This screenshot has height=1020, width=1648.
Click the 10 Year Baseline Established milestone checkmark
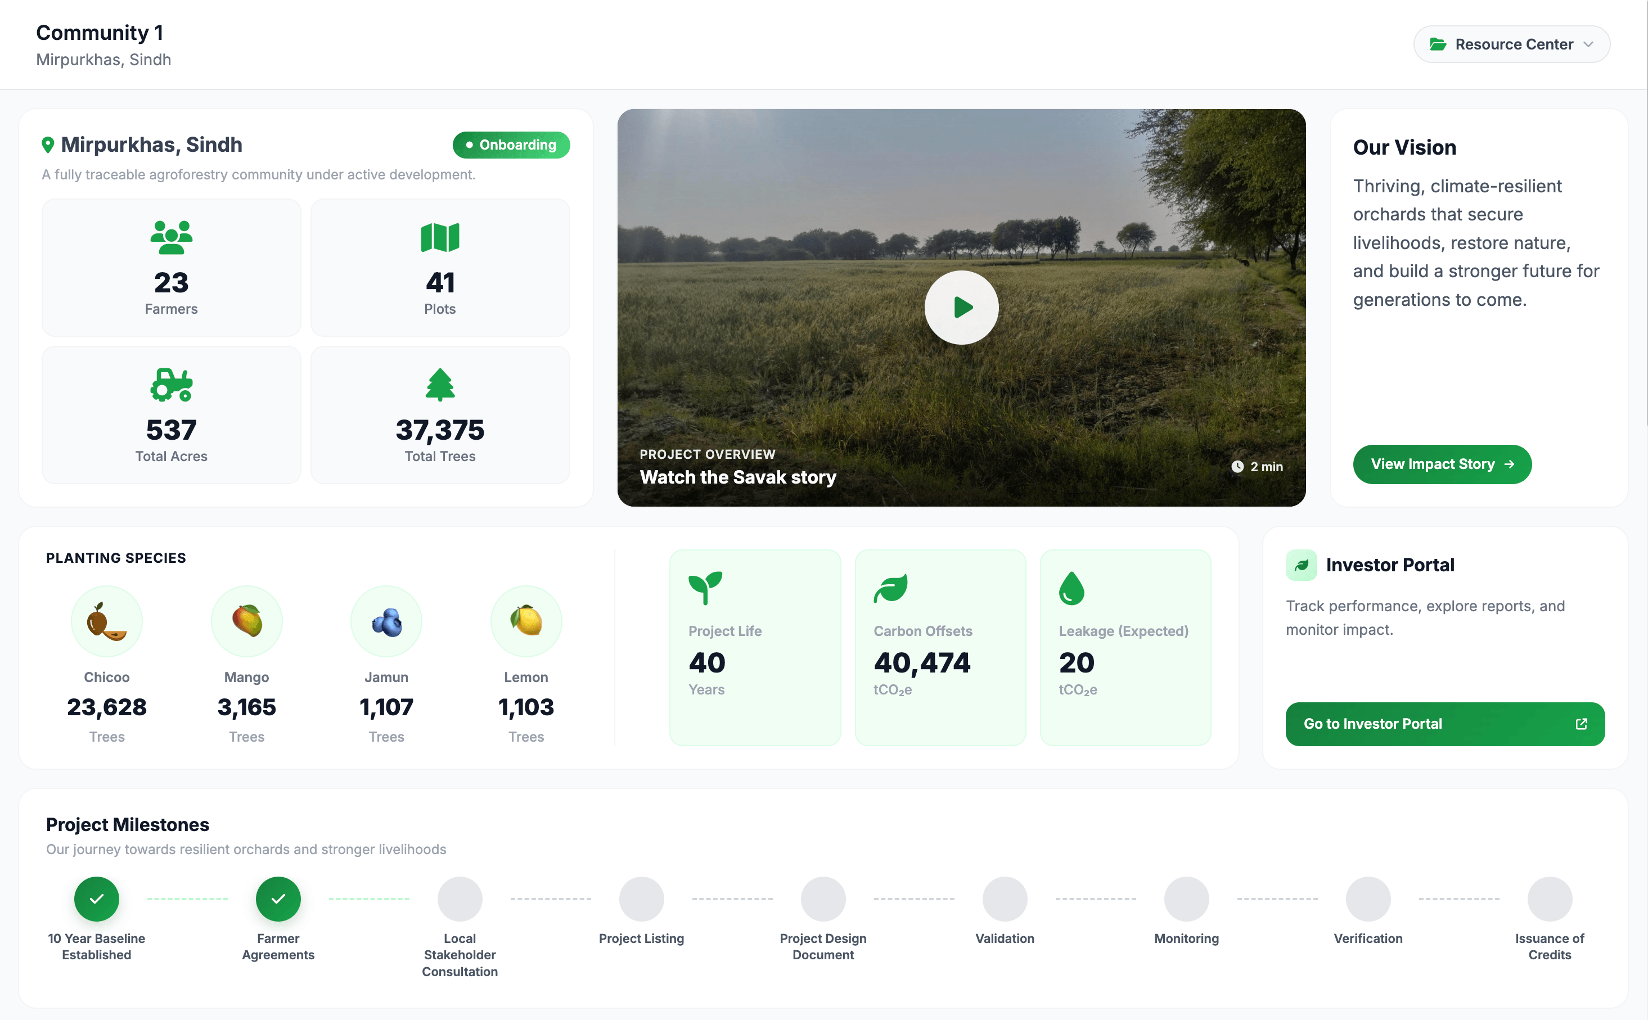[97, 899]
